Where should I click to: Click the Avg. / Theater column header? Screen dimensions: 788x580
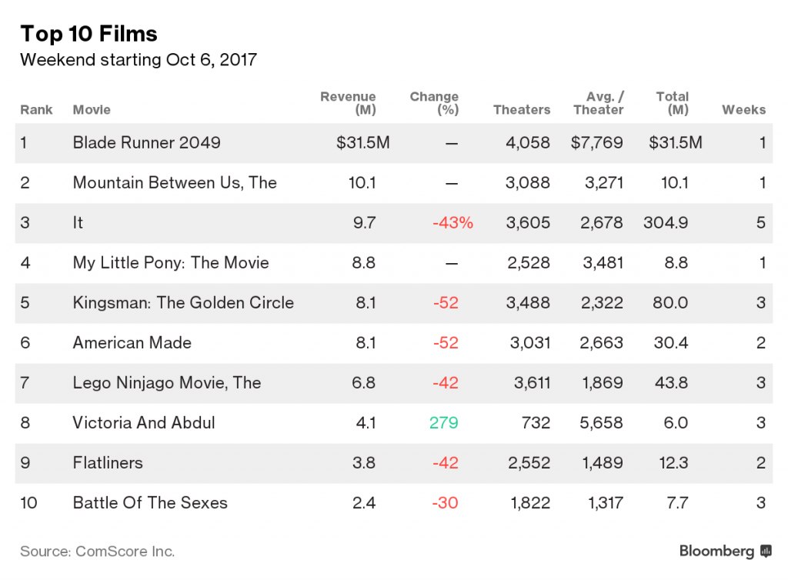pos(599,103)
